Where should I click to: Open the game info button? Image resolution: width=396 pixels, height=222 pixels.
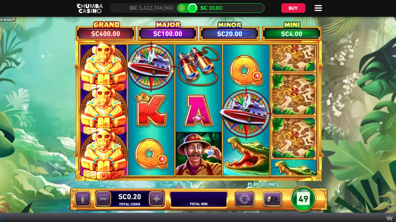point(83,199)
